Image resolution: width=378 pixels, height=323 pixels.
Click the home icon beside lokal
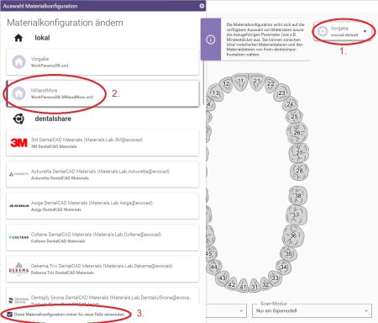18,38
